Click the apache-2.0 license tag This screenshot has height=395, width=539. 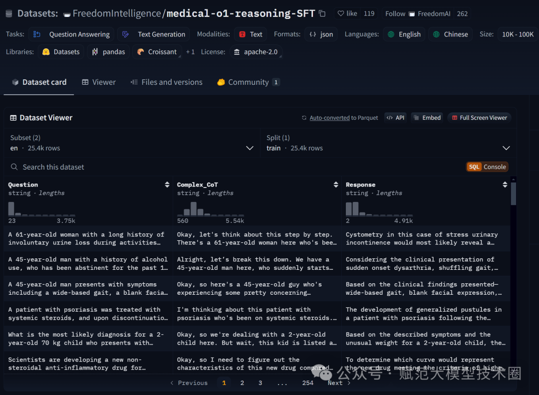[256, 52]
